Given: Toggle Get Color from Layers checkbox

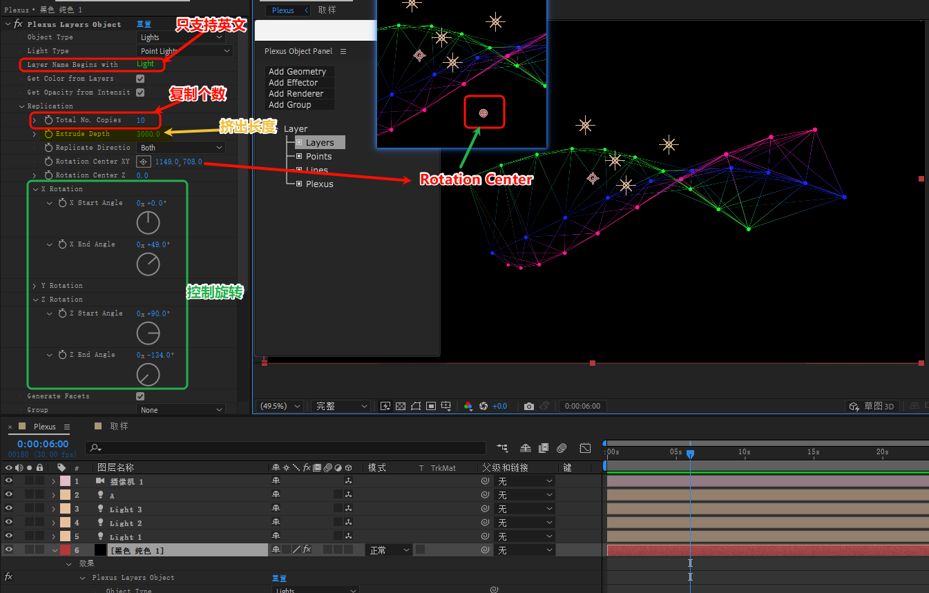Looking at the screenshot, I should (x=140, y=79).
